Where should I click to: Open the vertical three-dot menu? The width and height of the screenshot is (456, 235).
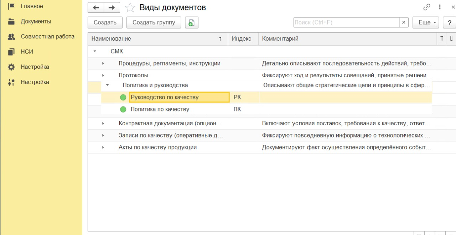tap(440, 7)
